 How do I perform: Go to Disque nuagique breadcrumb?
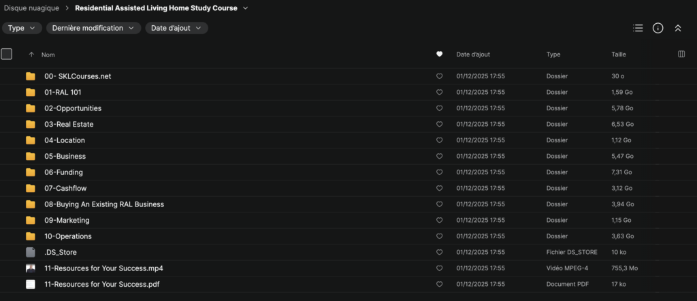pos(31,8)
